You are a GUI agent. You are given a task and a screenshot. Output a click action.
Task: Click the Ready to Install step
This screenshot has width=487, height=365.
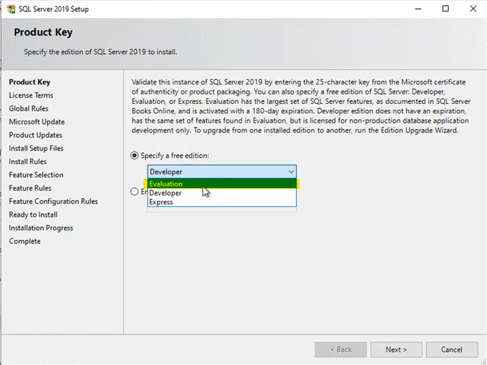(x=33, y=215)
